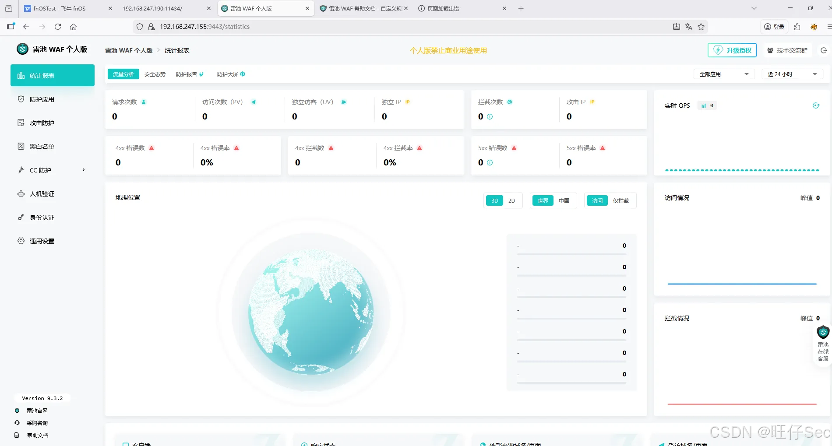Open the browser translate icon

coord(689,27)
